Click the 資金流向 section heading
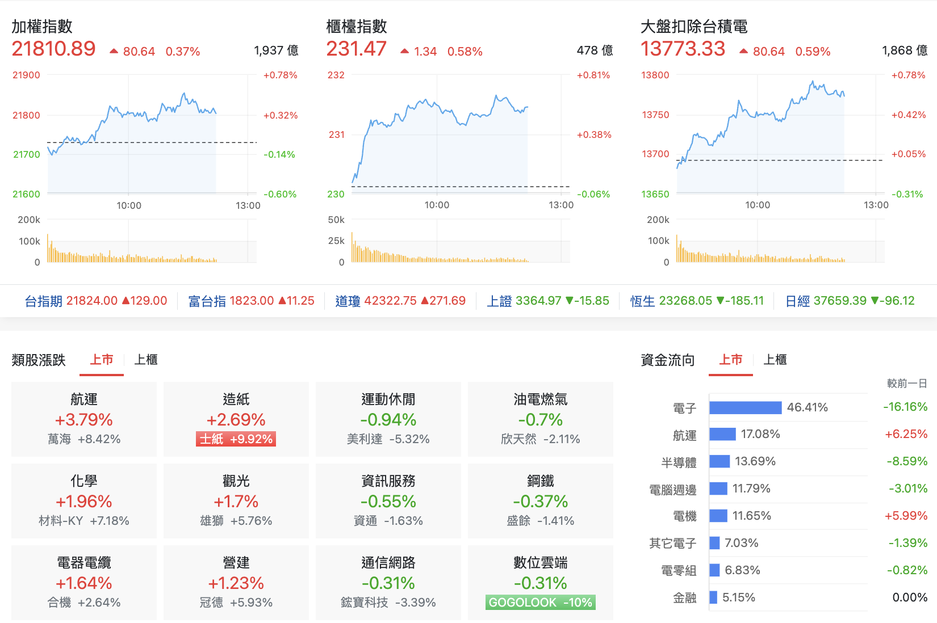 668,360
